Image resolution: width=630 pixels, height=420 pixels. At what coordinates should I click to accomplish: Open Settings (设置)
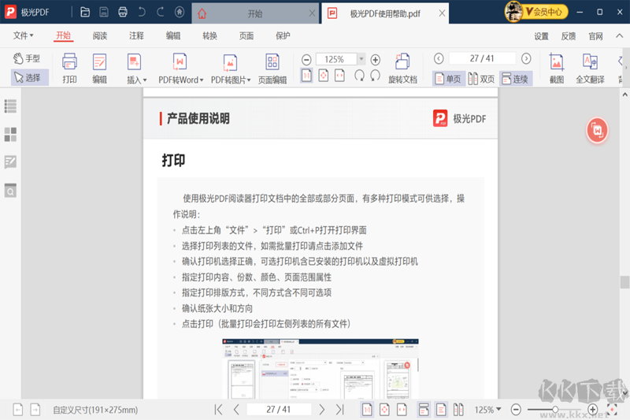pos(541,36)
